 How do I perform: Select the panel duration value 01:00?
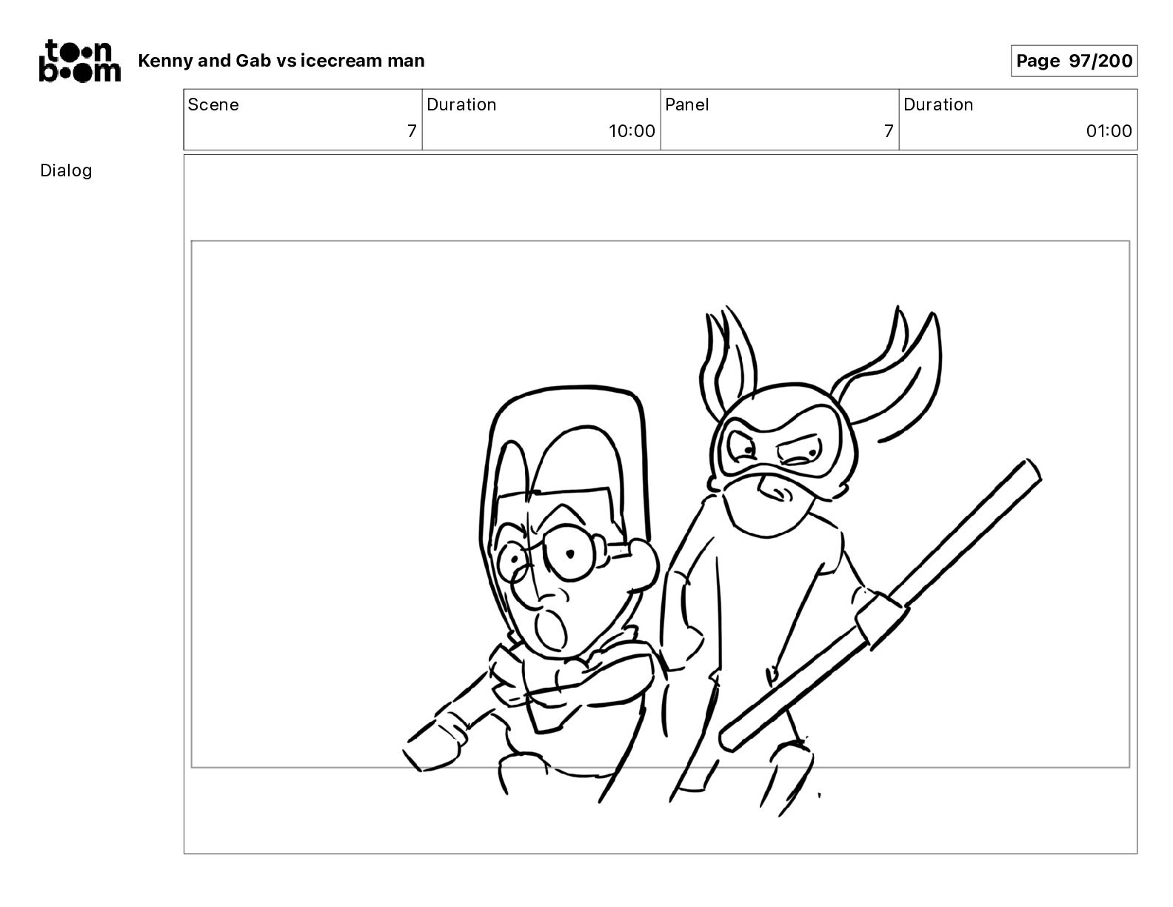[x=1109, y=131]
